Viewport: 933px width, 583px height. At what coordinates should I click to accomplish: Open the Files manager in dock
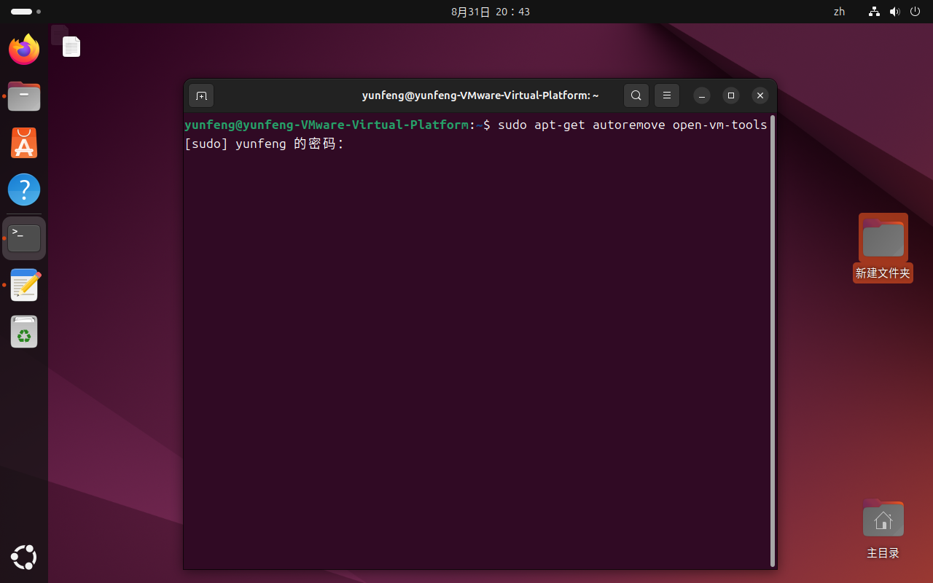click(24, 96)
